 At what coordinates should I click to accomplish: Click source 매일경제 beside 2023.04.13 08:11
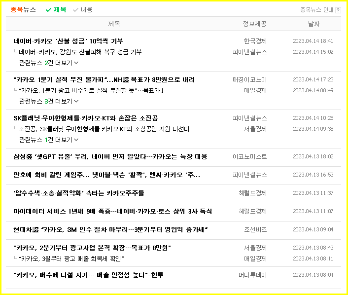[255, 258]
